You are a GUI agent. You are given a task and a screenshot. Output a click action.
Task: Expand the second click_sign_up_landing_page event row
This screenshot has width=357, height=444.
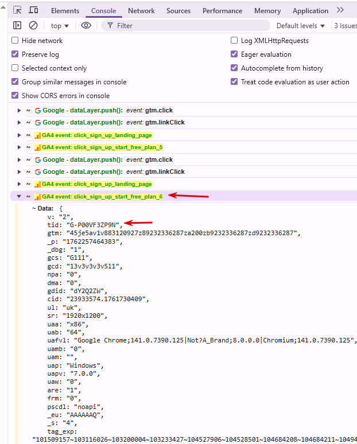click(19, 184)
